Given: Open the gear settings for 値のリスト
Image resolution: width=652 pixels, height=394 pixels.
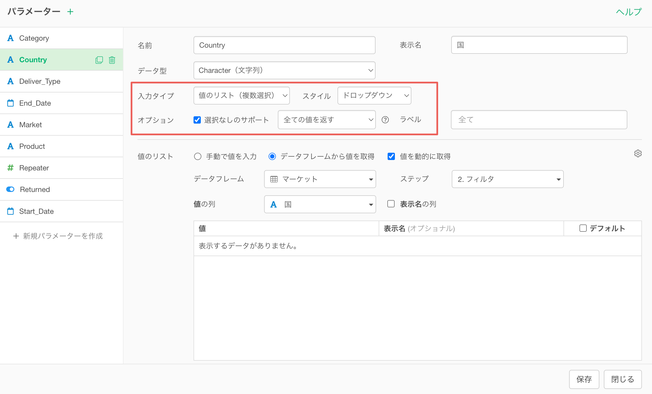Looking at the screenshot, I should pos(638,154).
